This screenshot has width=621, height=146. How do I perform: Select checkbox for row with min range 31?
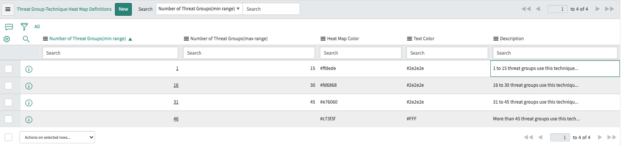(8, 102)
